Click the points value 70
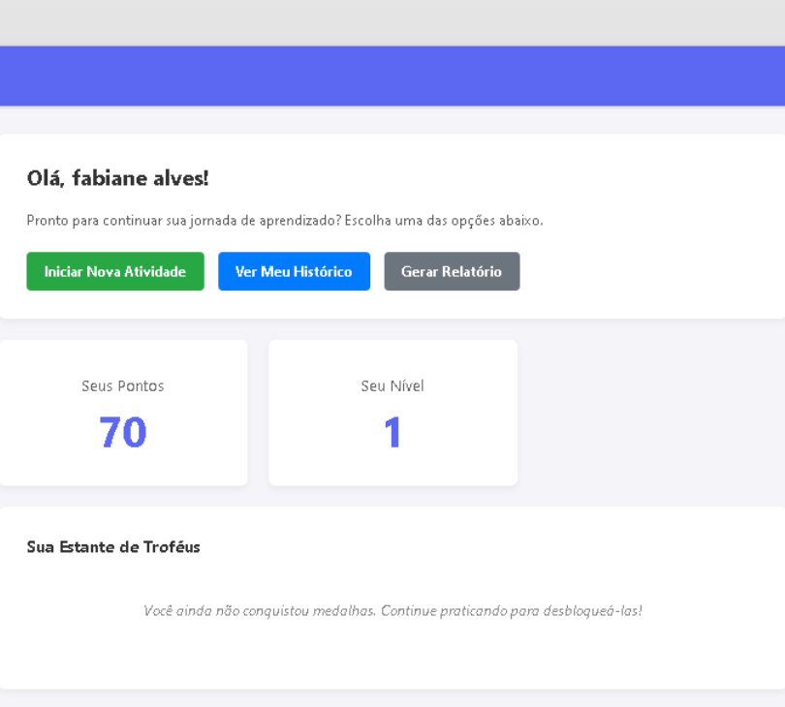Screen dimensions: 785x707 pos(123,432)
